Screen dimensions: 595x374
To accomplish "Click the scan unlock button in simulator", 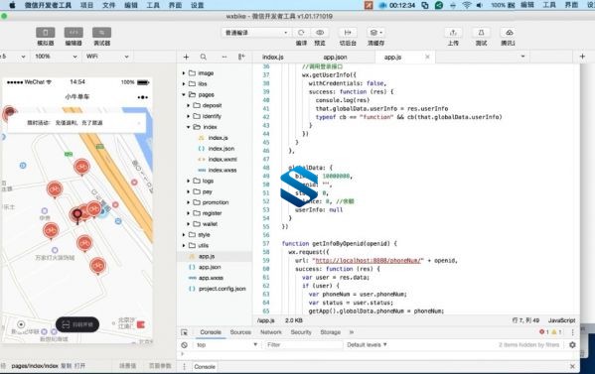I will click(77, 324).
